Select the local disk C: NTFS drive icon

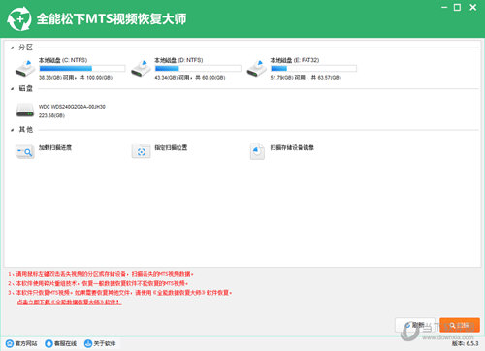(25, 69)
